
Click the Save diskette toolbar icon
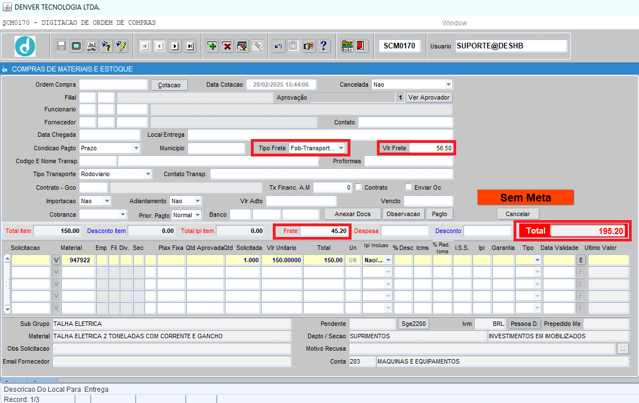point(61,46)
